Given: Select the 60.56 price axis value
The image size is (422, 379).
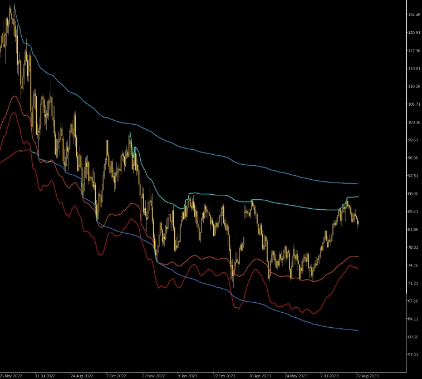Looking at the screenshot, I should tap(413, 337).
